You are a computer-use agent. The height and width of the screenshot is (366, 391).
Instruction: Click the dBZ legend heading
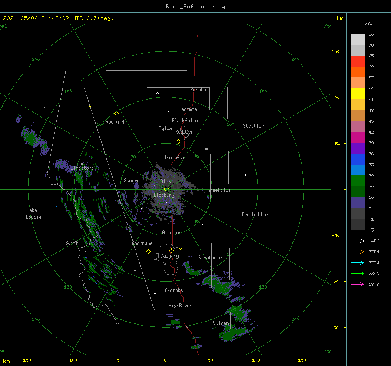point(368,23)
